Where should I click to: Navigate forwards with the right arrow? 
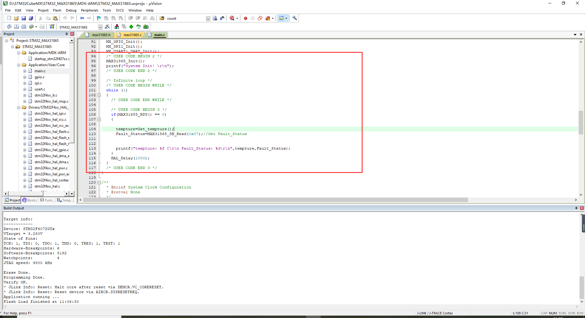[x=89, y=18]
